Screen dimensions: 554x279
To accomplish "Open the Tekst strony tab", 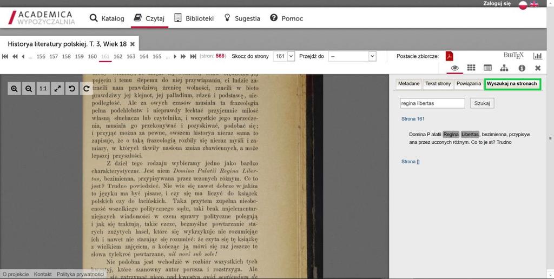I will coord(438,84).
